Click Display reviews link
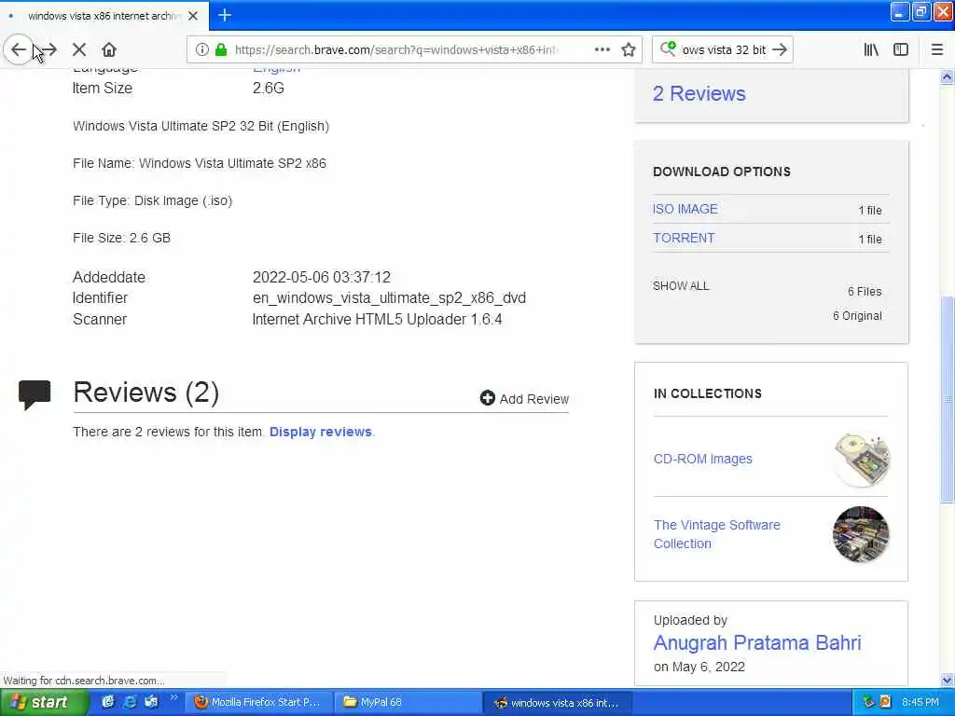Viewport: 955px width, 716px height. 321,432
